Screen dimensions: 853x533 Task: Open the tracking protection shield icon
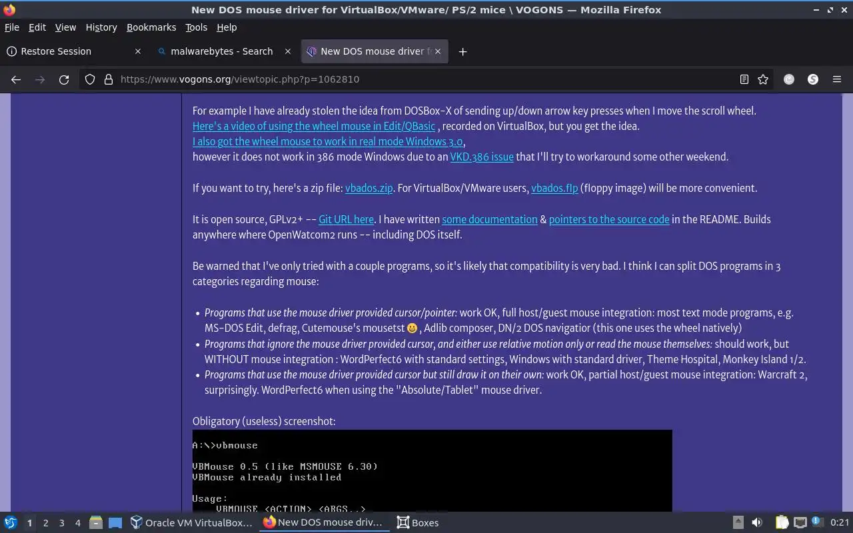(90, 79)
